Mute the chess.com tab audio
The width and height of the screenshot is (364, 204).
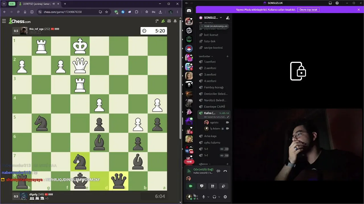coord(54,4)
